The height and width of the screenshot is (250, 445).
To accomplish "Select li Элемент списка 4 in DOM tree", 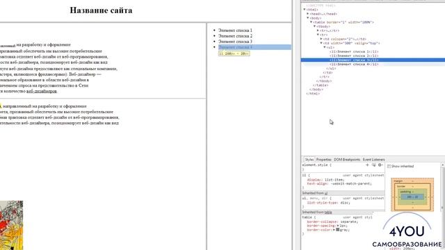I will coord(354,65).
